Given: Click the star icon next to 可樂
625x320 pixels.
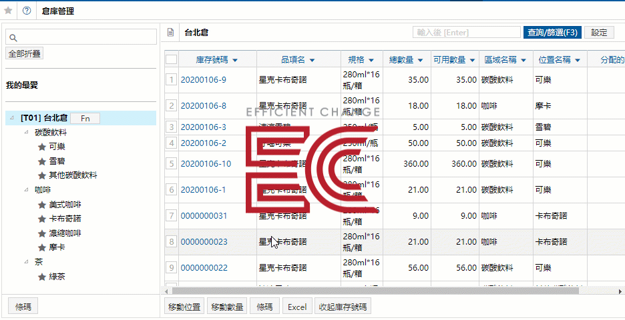Looking at the screenshot, I should pos(41,147).
